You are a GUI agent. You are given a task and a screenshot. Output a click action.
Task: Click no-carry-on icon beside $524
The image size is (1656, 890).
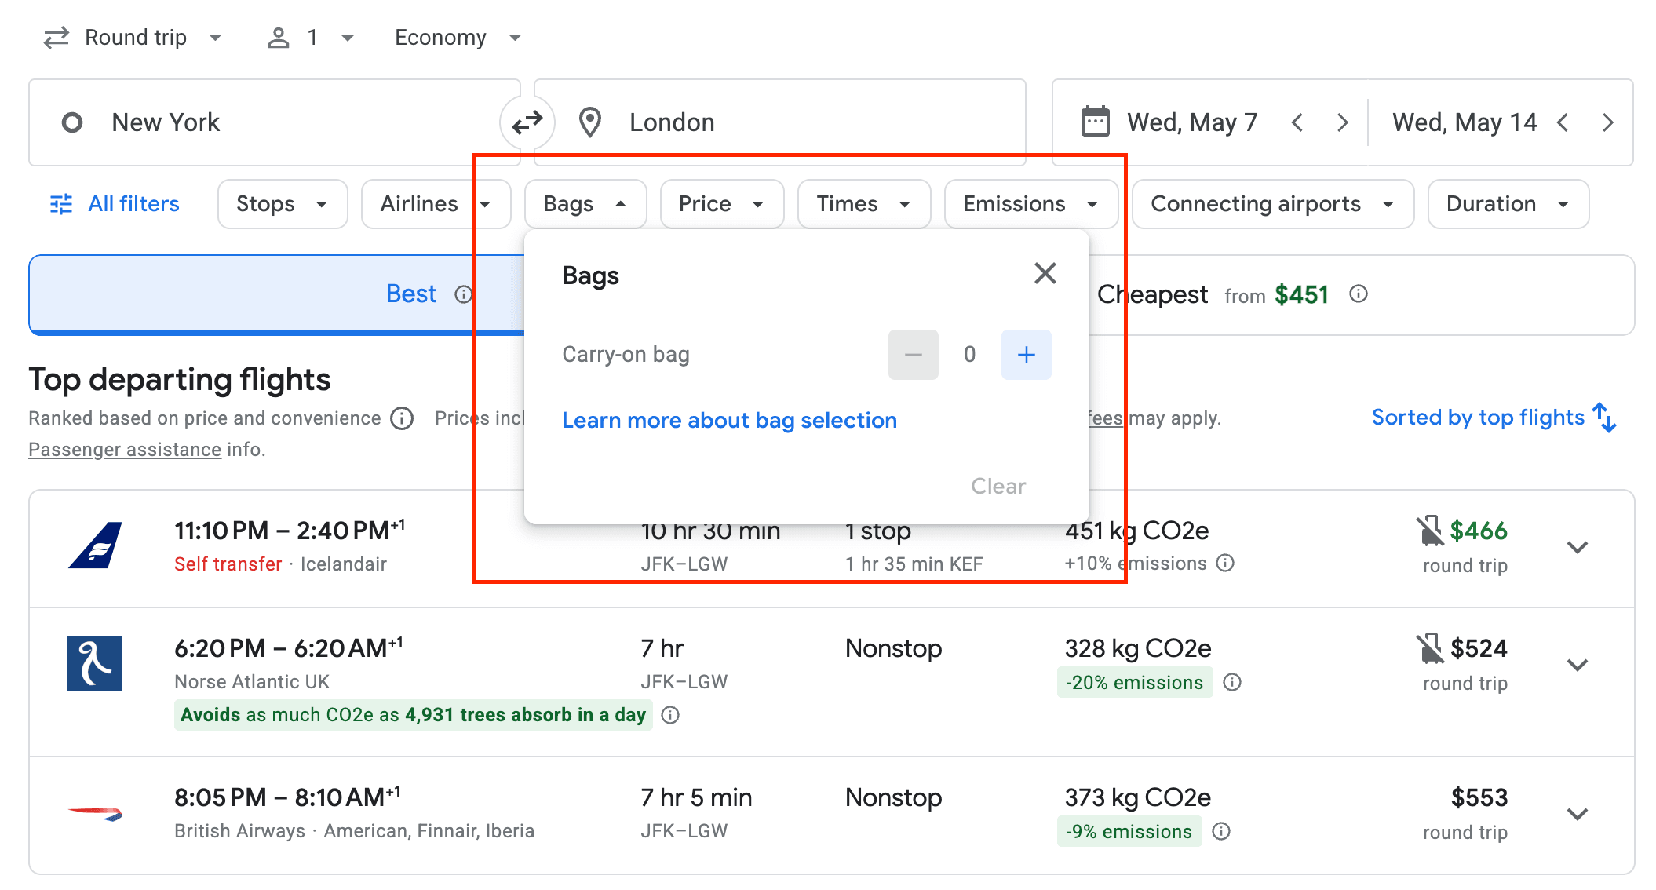click(1430, 648)
